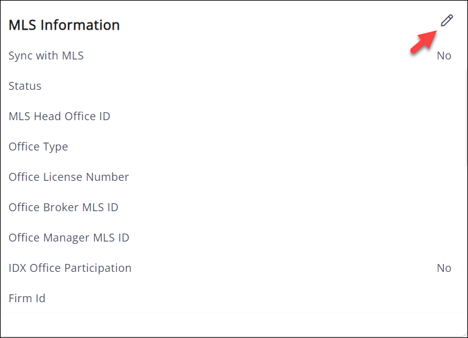Click the Office Type label
This screenshot has height=338, width=468.
coord(38,147)
